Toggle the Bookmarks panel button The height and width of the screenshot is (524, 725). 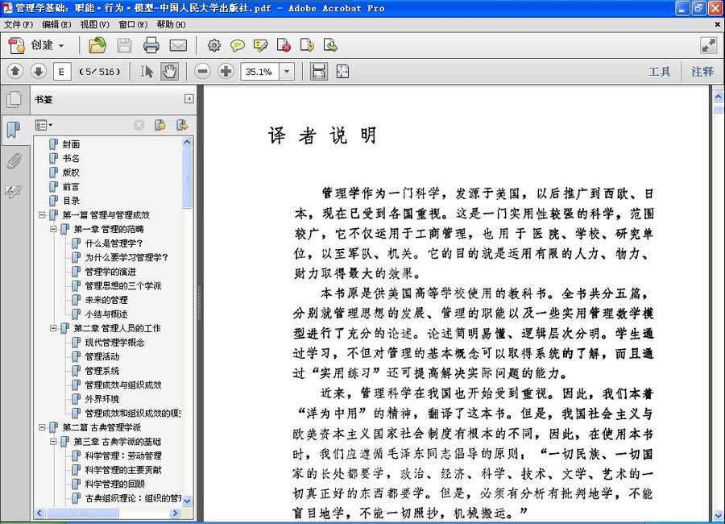14,130
